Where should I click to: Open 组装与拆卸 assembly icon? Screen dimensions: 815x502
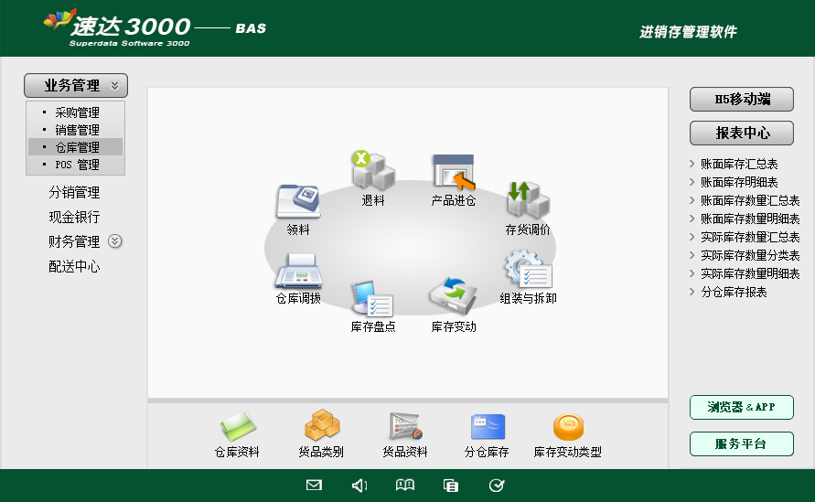tap(528, 271)
